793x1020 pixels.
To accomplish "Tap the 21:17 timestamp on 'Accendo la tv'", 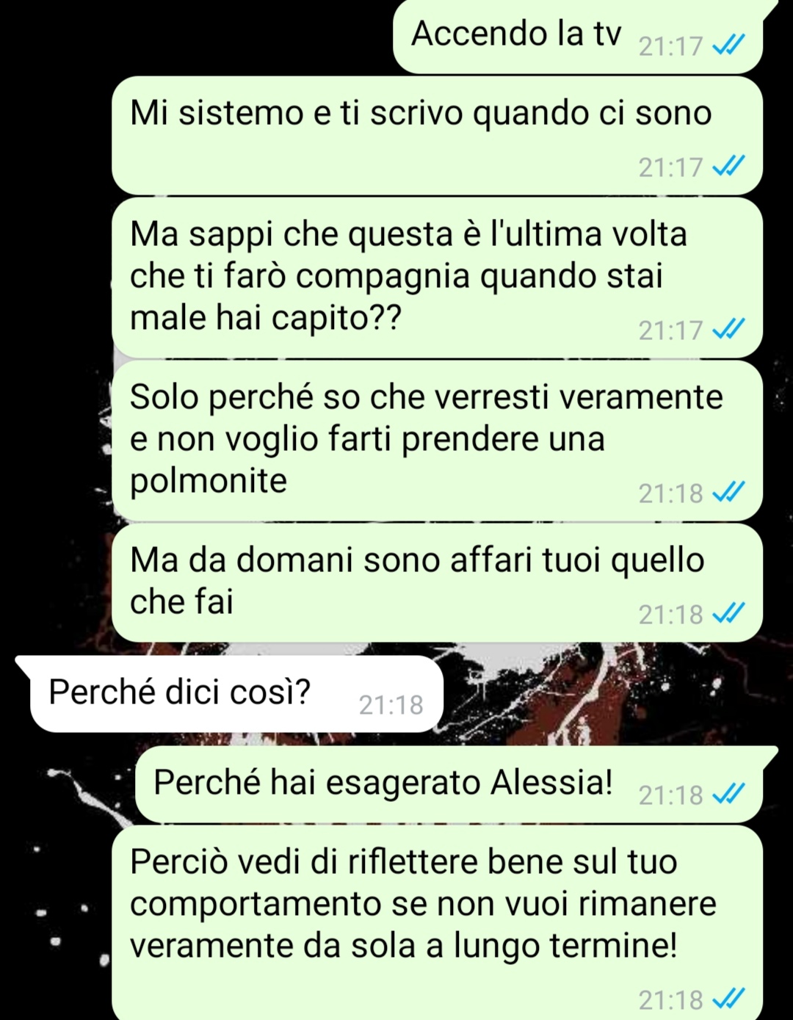I will click(x=670, y=47).
